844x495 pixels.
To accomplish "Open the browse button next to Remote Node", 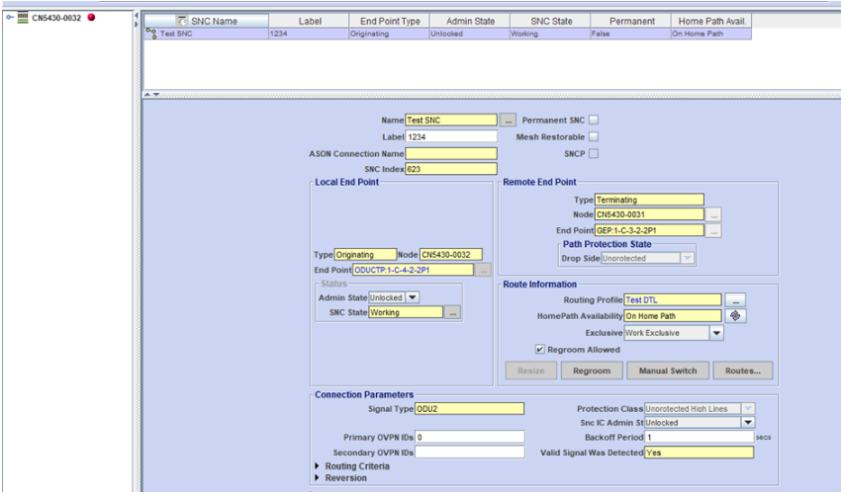I will click(x=713, y=215).
